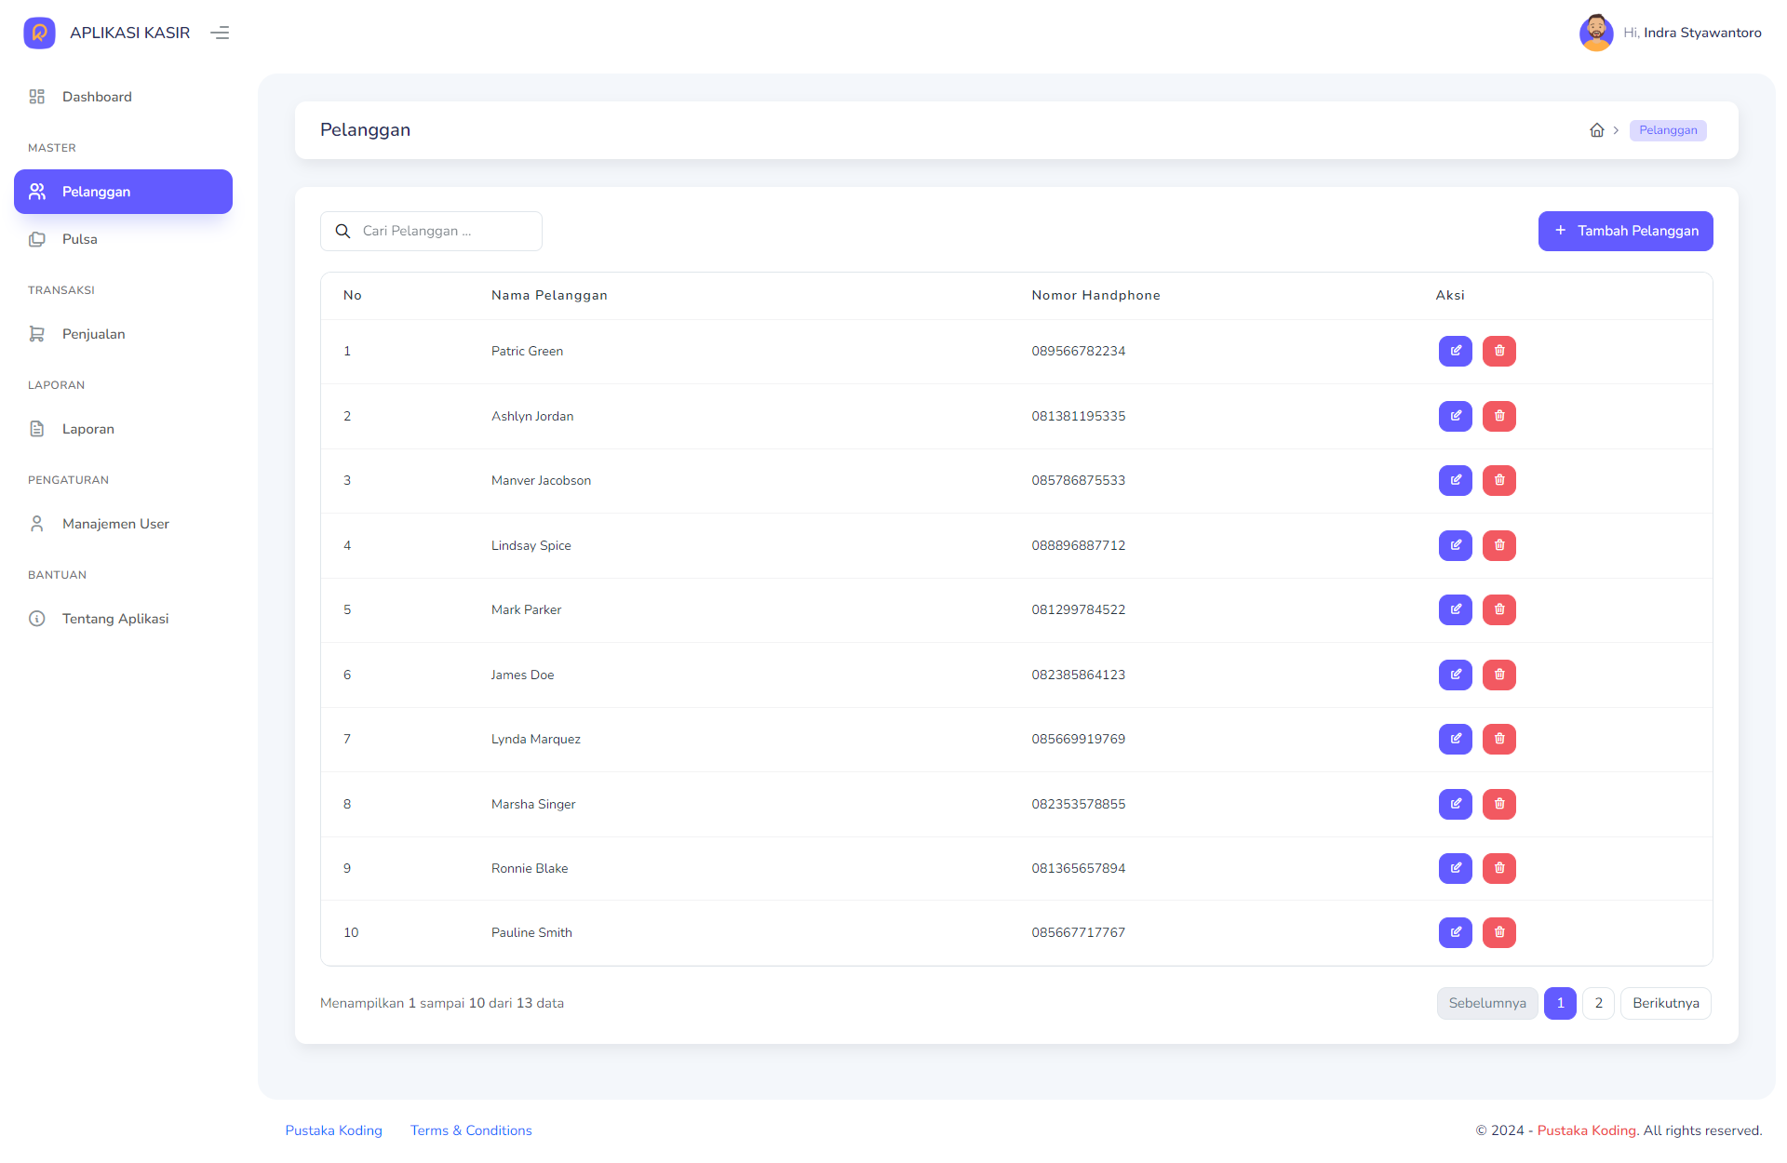The height and width of the screenshot is (1163, 1787).
Task: Click the edit icon for Marsha Singer
Action: [x=1457, y=804]
